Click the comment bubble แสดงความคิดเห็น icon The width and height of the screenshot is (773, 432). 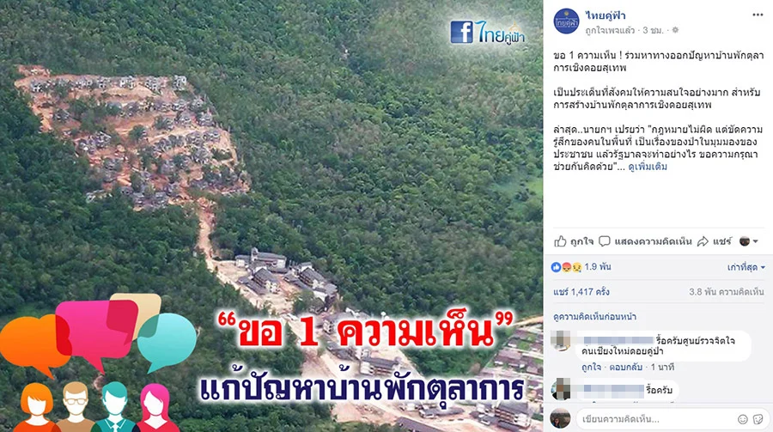(605, 241)
